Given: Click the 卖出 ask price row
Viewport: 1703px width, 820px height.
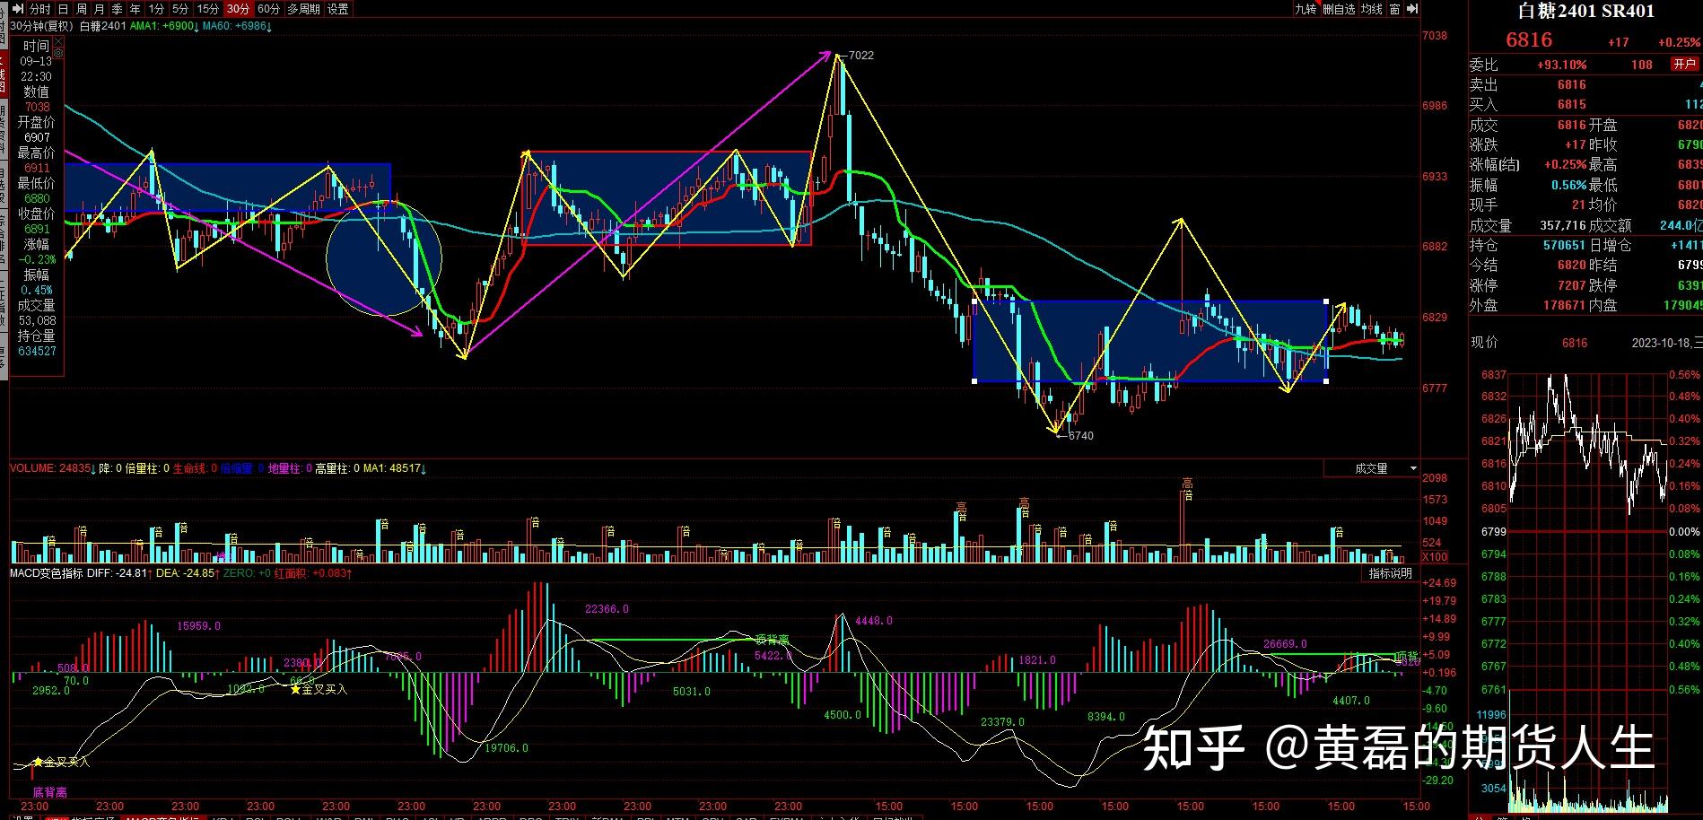Looking at the screenshot, I should [x=1585, y=84].
